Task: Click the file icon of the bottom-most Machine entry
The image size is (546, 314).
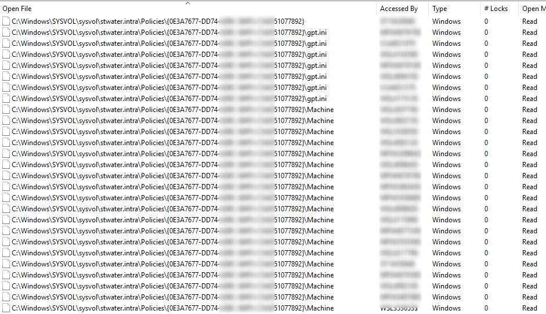Action: pos(6,308)
